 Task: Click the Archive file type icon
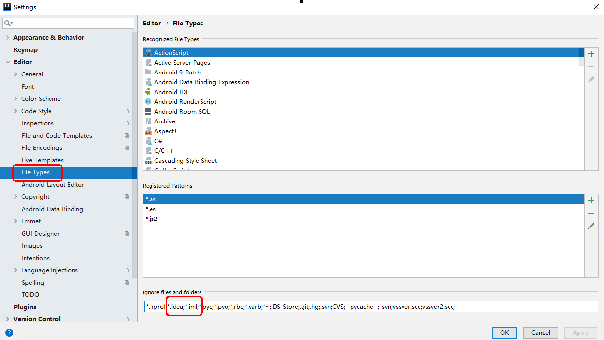tap(148, 121)
